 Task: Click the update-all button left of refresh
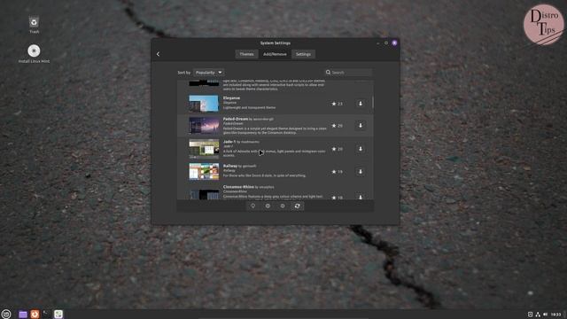coord(283,206)
